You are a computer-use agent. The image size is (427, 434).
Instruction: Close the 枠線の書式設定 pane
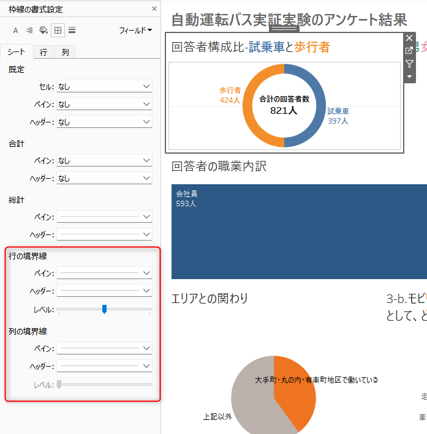[154, 9]
